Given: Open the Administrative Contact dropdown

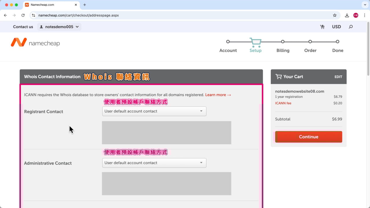Looking at the screenshot, I should coord(154,163).
